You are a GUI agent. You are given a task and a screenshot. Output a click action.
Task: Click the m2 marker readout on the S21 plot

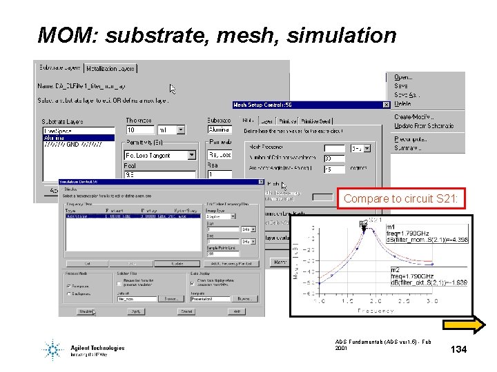pos(429,276)
